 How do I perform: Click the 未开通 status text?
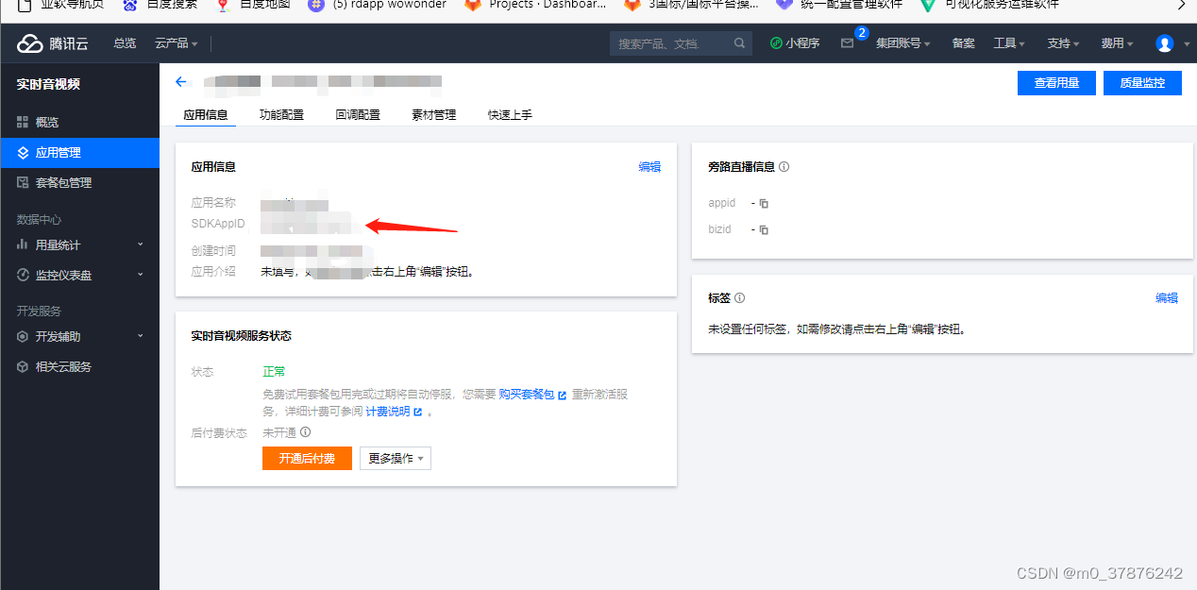(x=279, y=432)
